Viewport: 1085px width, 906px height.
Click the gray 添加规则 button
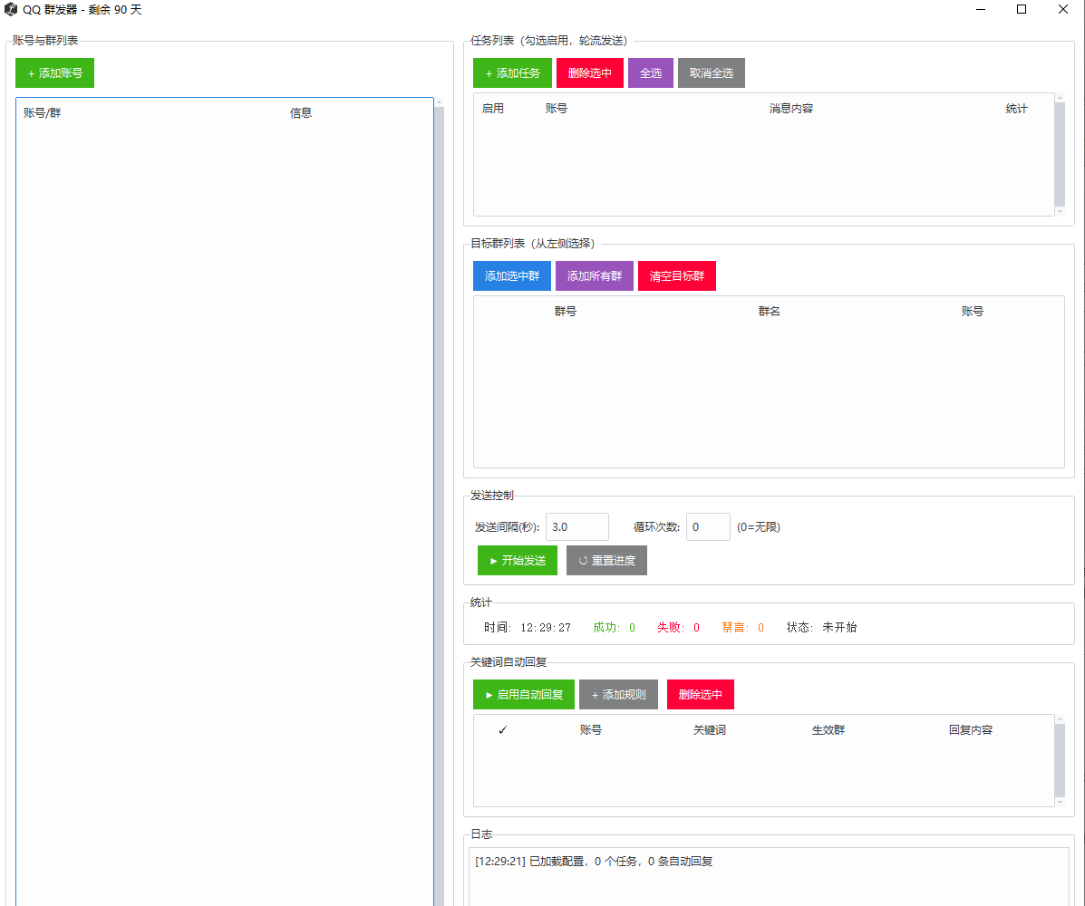click(618, 695)
